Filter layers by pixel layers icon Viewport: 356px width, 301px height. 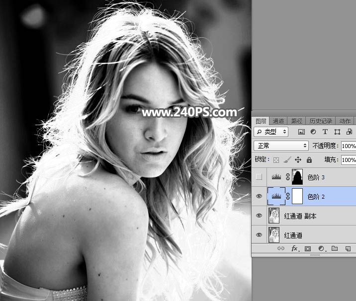301,132
